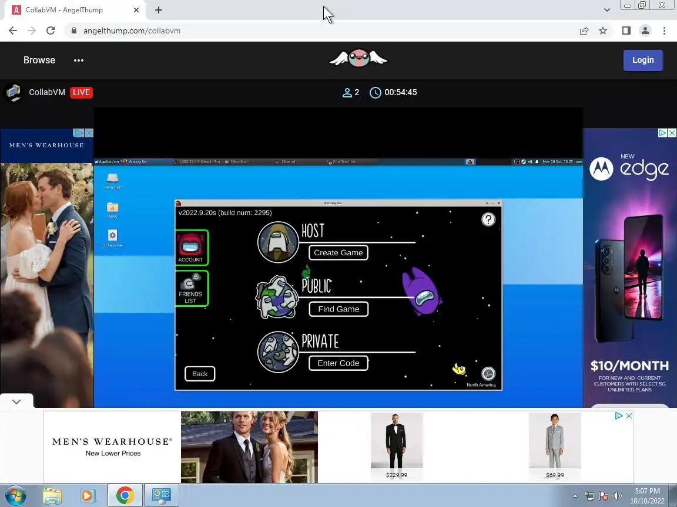Go back in browser history
Screen dimensions: 677x507
(x=13, y=31)
